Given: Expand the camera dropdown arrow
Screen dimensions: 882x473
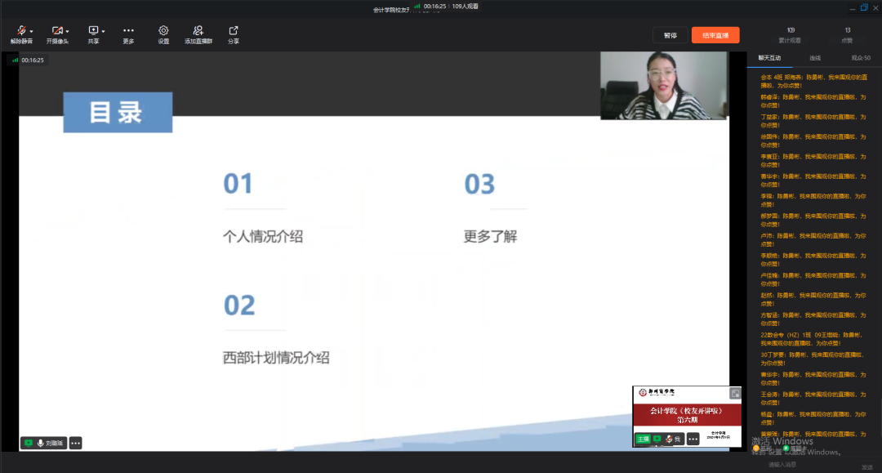Looking at the screenshot, I should (x=67, y=32).
